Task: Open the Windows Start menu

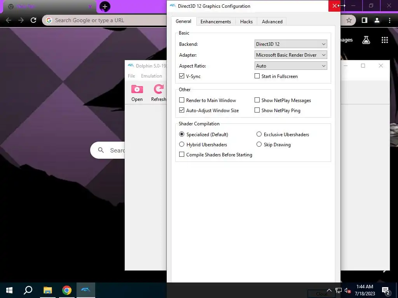Action: (9, 290)
